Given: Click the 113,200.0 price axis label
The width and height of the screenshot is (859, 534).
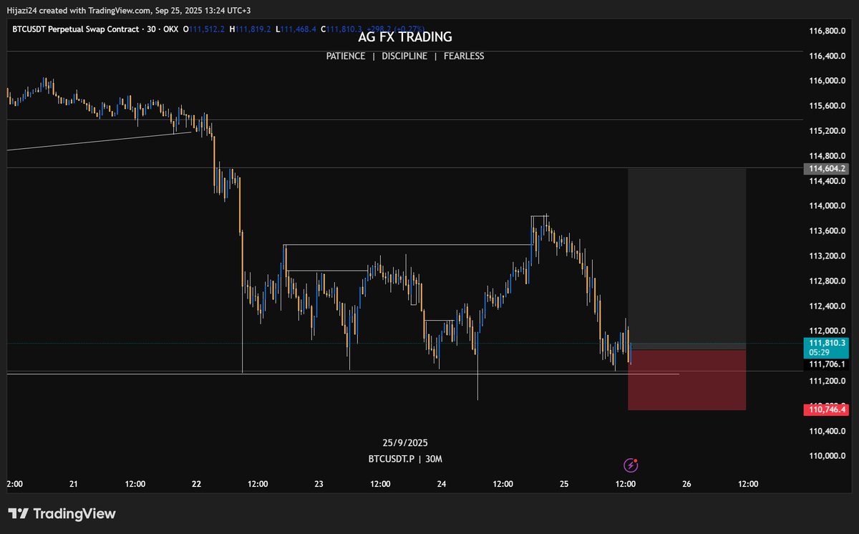Looking at the screenshot, I should [827, 256].
